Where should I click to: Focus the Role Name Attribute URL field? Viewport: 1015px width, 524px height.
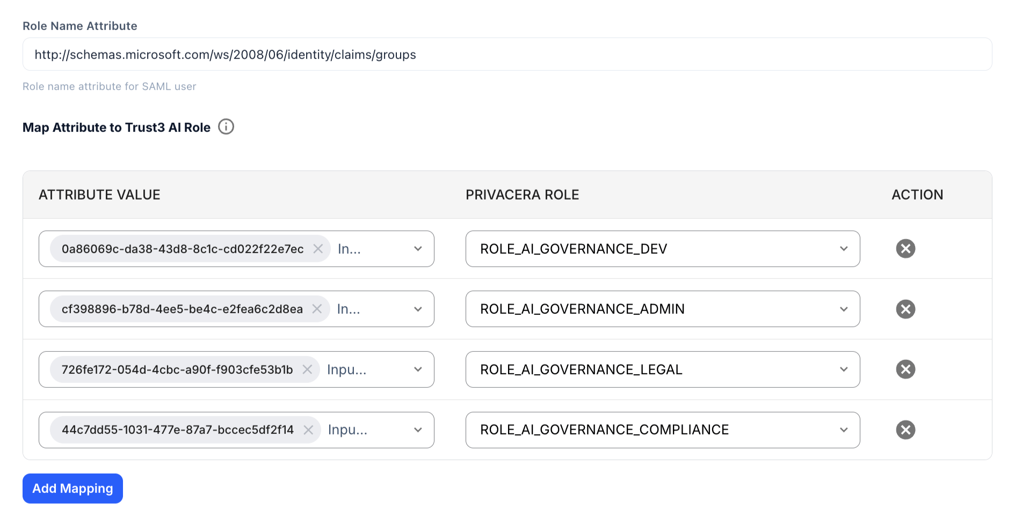(507, 54)
